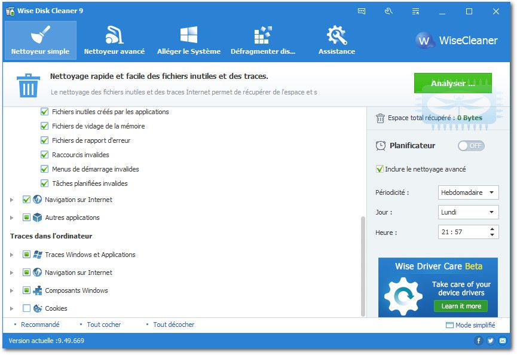The image size is (517, 355).
Task: Open the menu list icon in title bar
Action: [x=416, y=11]
